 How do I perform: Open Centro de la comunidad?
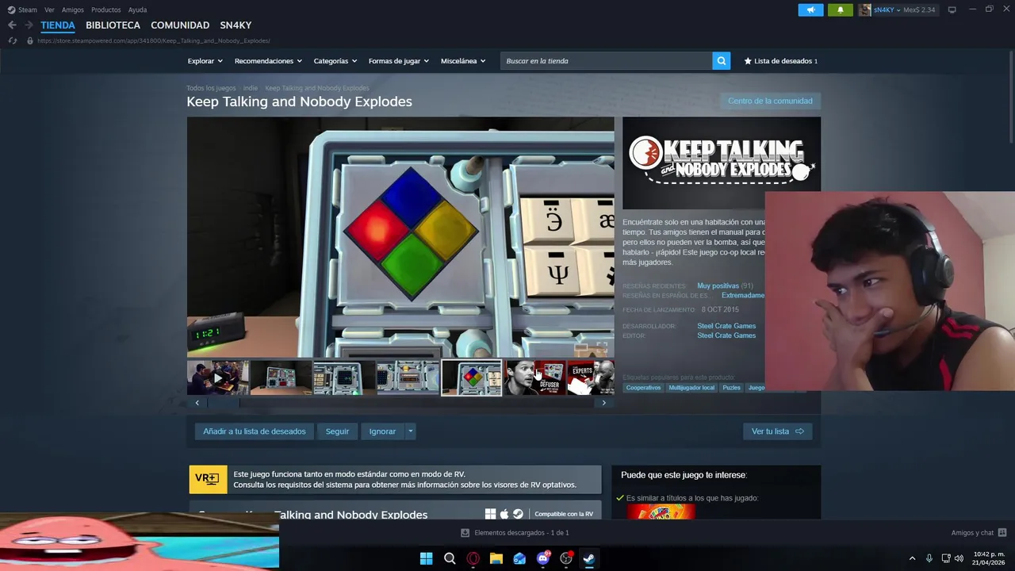(770, 101)
